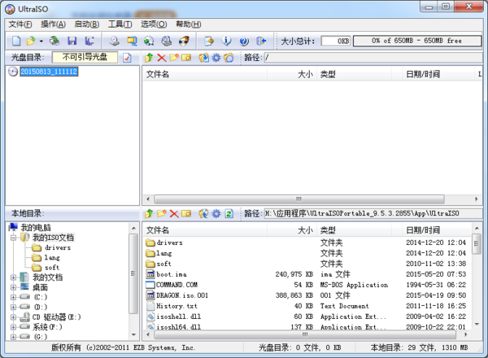
Task: Click the Open file folder toolbar icon
Action: [x=31, y=41]
